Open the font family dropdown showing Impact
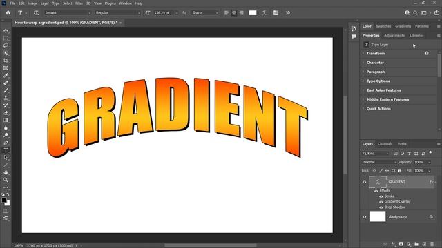Screen dimensions: 442x248 click(68, 12)
